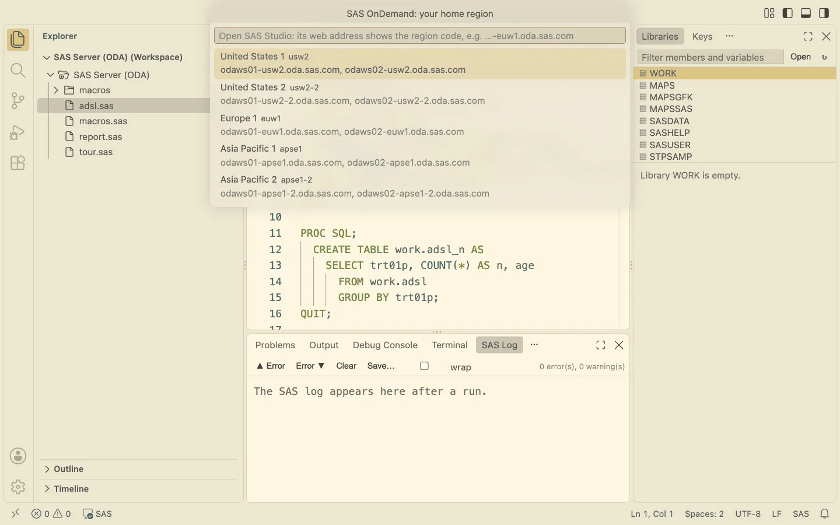The image size is (840, 525).
Task: Maximize the SAS Log panel
Action: [601, 345]
